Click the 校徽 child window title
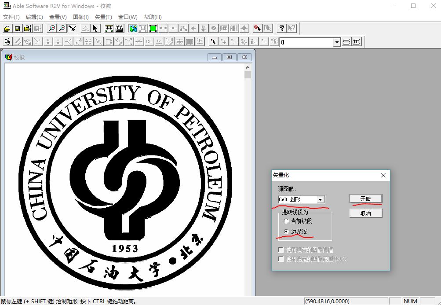This screenshot has height=305, width=441. click(x=19, y=58)
